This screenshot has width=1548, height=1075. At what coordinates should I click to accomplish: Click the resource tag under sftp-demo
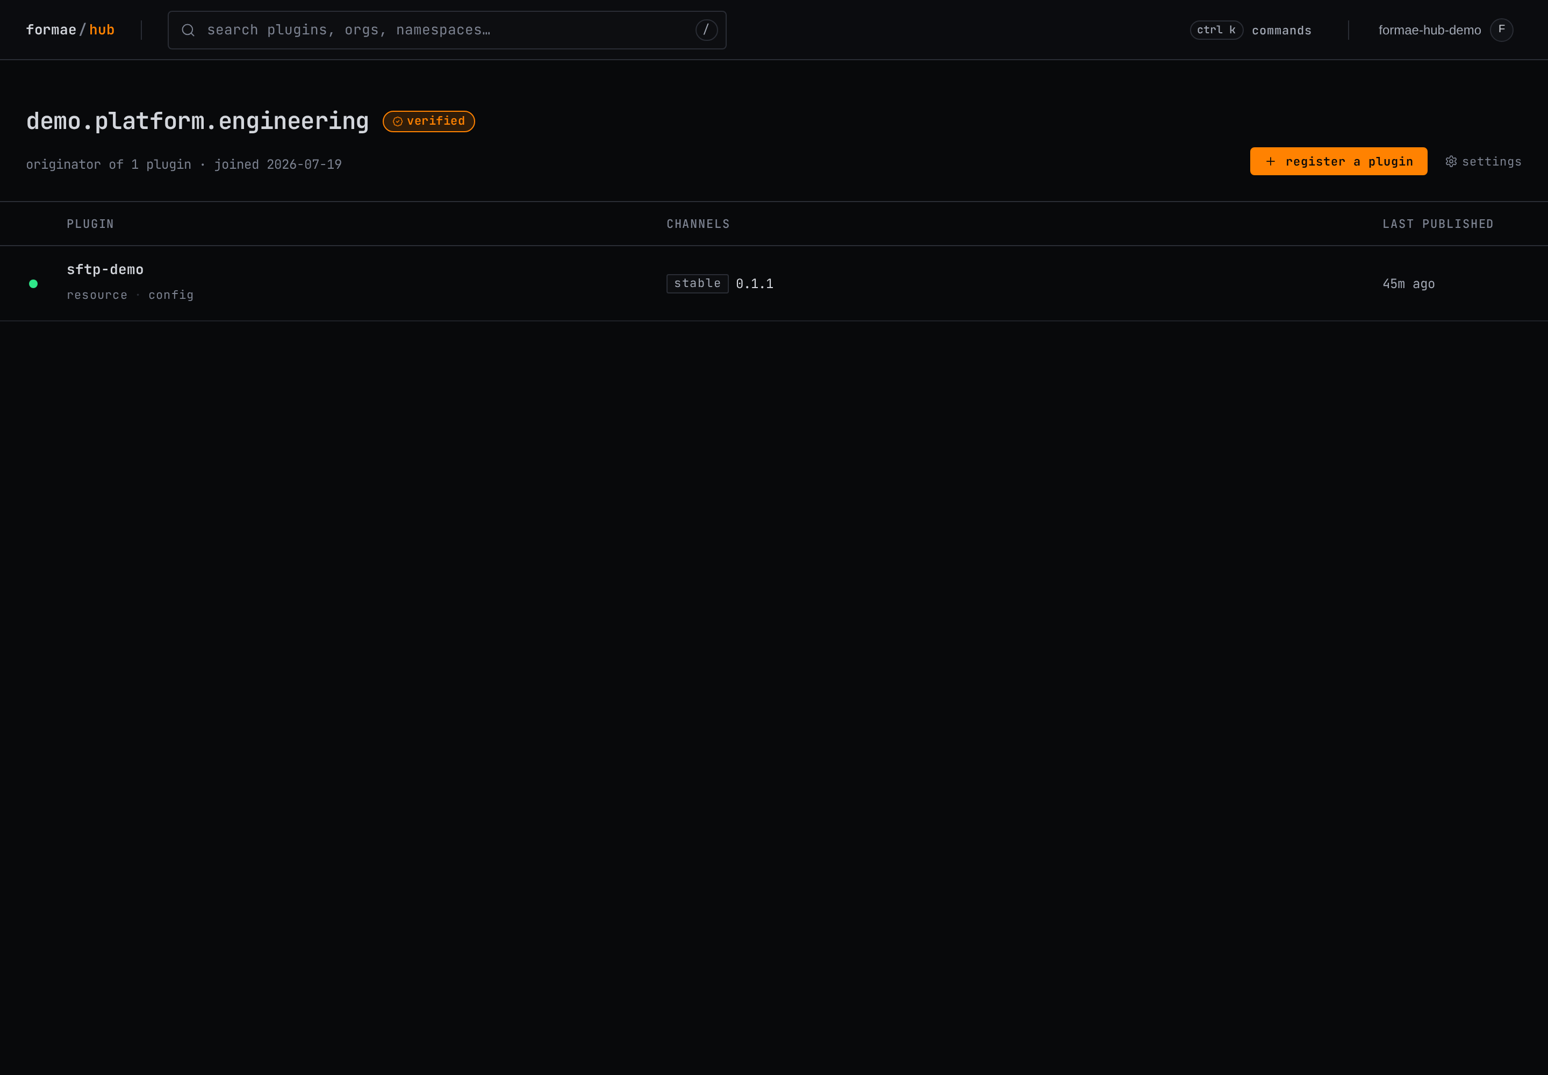tap(97, 295)
